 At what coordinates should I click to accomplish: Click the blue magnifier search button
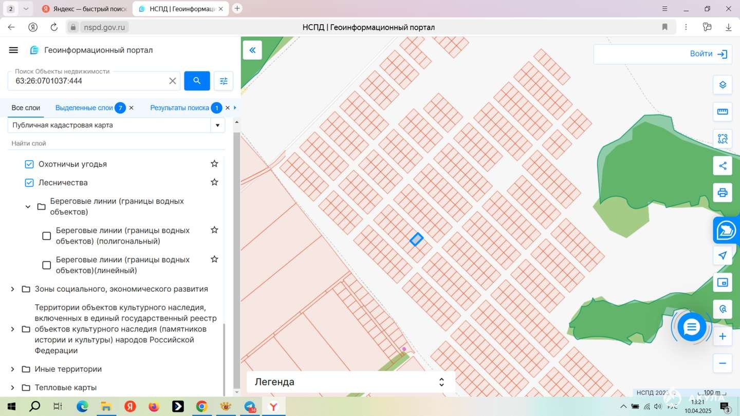pyautogui.click(x=197, y=81)
